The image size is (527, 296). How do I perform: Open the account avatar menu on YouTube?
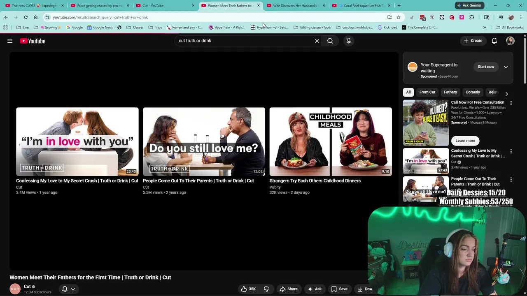(510, 41)
